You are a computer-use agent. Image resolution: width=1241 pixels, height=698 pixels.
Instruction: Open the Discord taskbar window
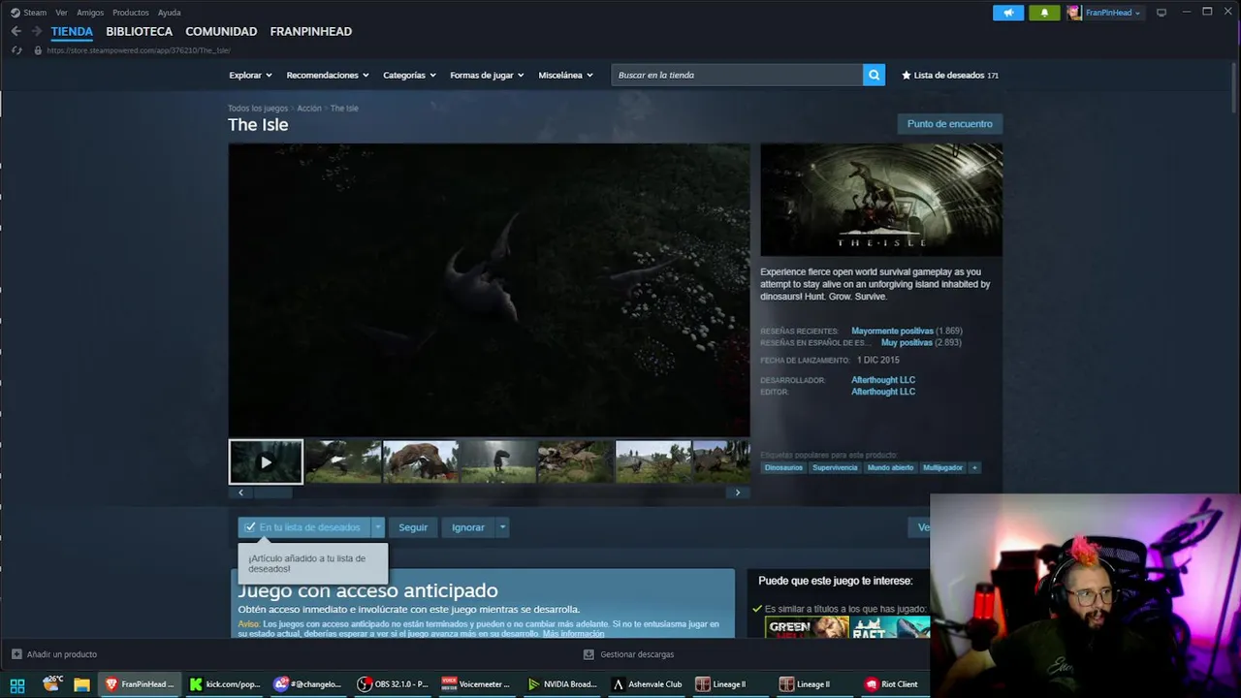tap(308, 684)
